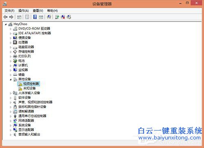Click the DVD/CD-ROM 驱动器 drive icon
The width and height of the screenshot is (204, 148).
pyautogui.click(x=15, y=28)
